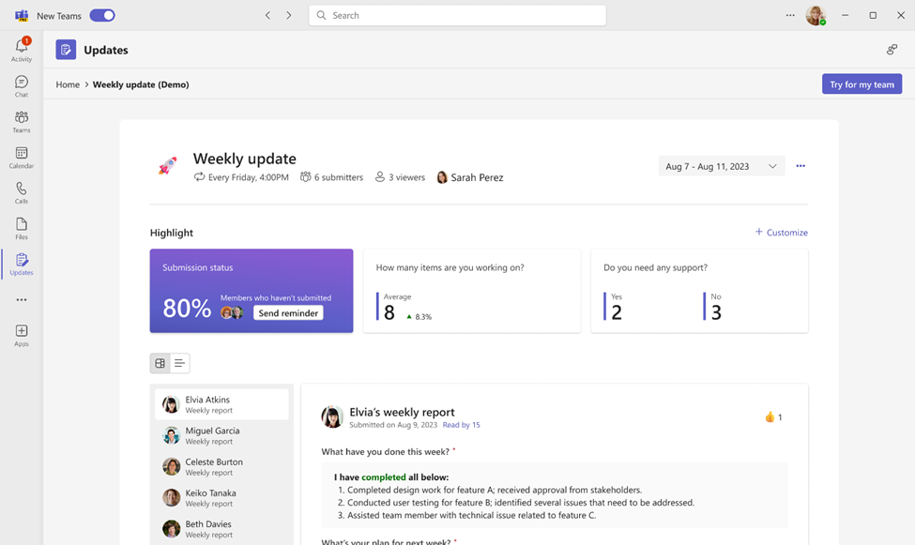Click the thumbs-up reaction on Elvia's report
Viewport: 915px width, 545px height.
click(770, 417)
